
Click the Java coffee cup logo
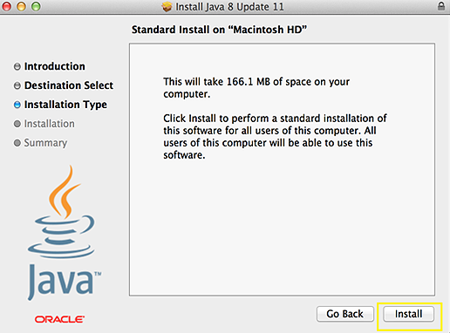click(61, 212)
